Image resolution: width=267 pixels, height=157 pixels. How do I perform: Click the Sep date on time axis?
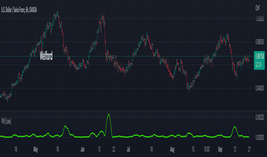click(x=220, y=149)
